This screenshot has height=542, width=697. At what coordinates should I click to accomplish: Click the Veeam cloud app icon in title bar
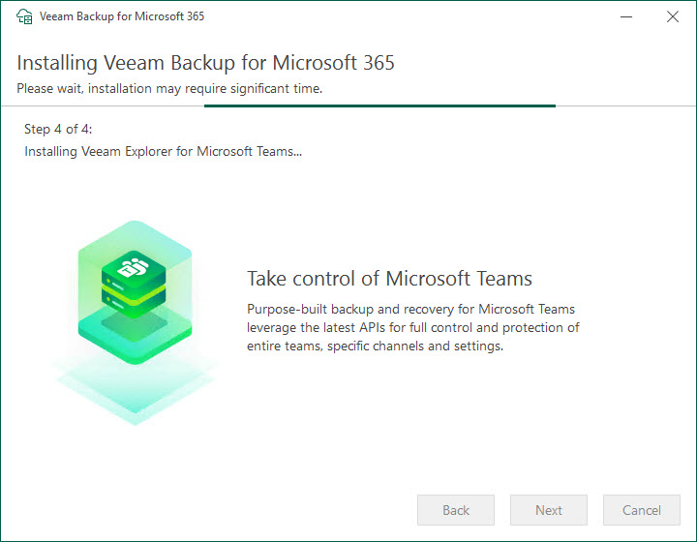click(x=24, y=16)
